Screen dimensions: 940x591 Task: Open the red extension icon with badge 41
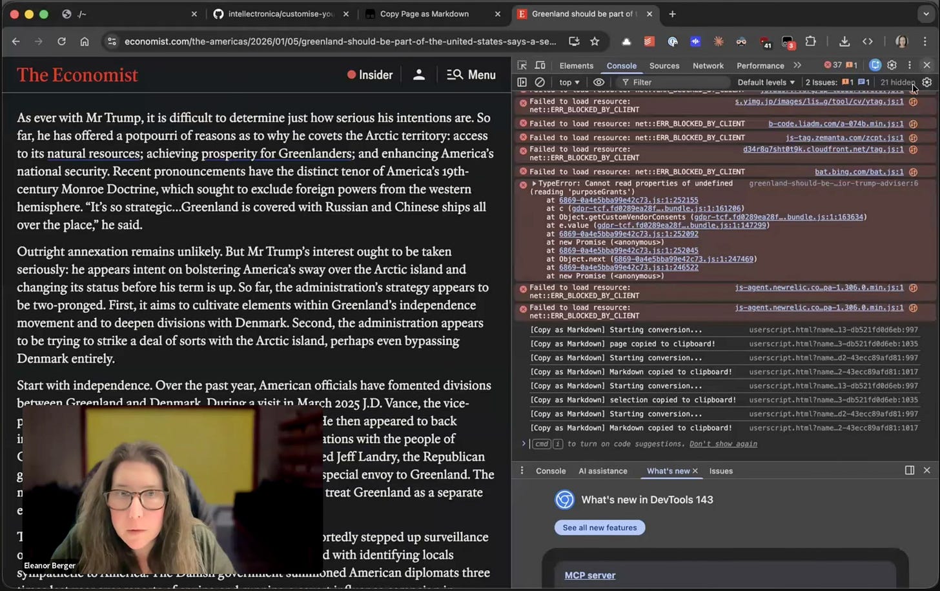point(765,42)
